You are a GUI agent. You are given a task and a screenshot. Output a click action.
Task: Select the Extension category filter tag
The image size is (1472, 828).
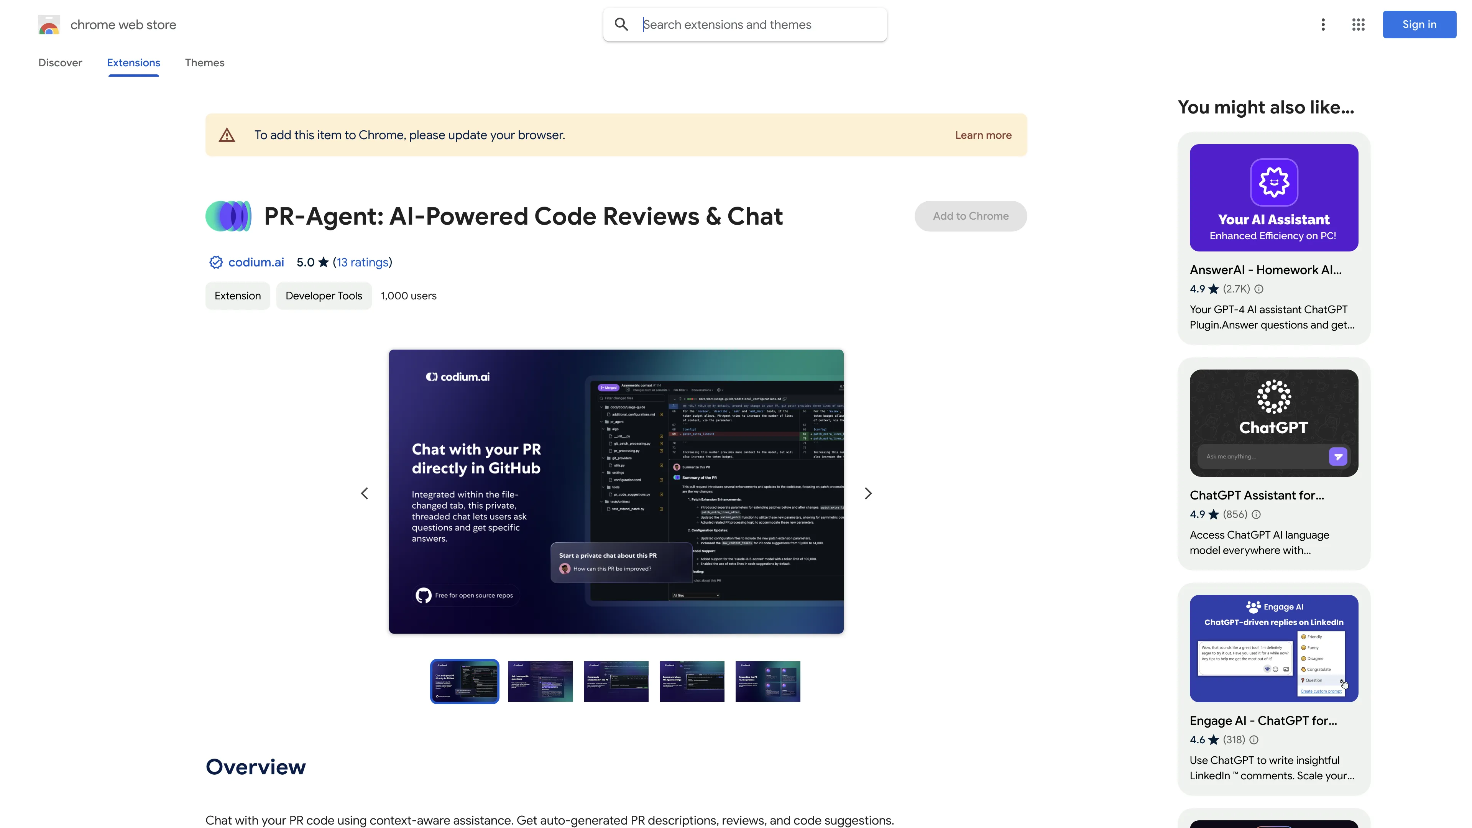click(x=237, y=295)
